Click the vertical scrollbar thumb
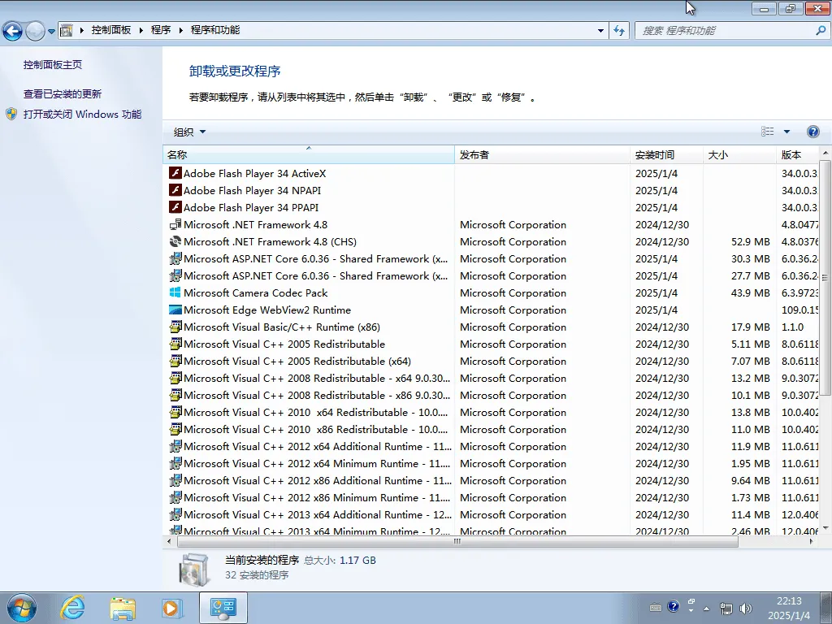Screen dimensions: 832x624 [x=825, y=277]
